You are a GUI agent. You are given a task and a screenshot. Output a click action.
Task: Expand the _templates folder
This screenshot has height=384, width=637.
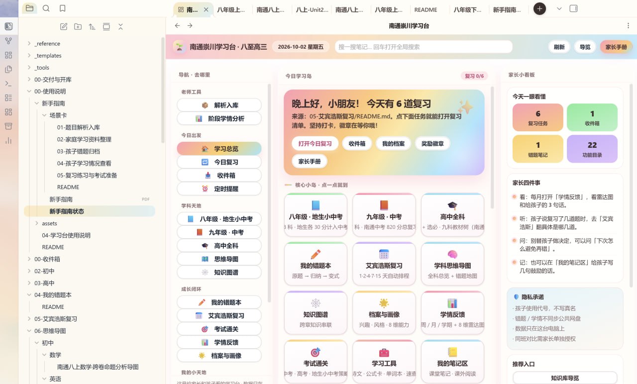(48, 55)
